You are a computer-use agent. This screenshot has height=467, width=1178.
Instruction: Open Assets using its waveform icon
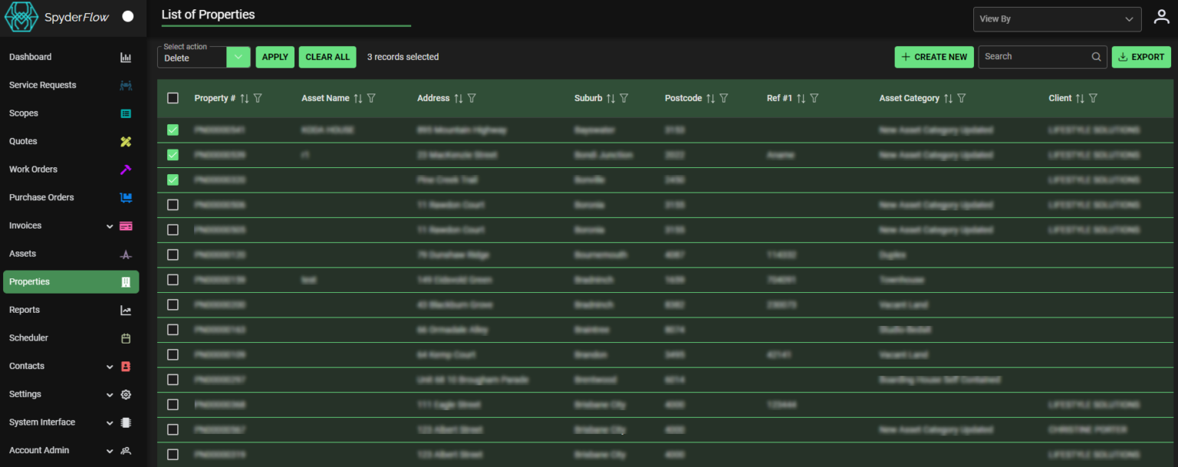pos(125,253)
